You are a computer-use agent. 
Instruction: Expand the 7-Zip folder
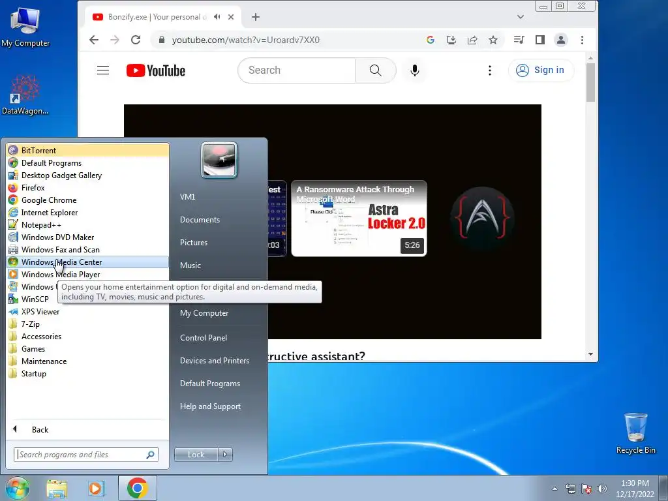pyautogui.click(x=87, y=324)
